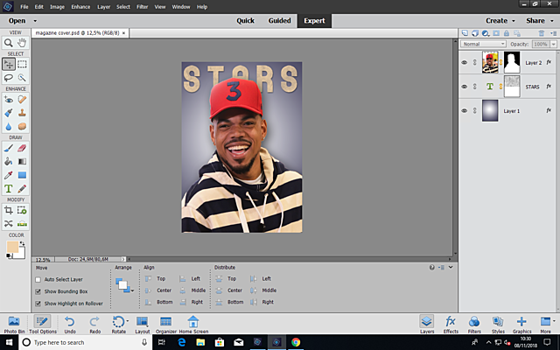
Task: Click the Windows search box
Action: [86, 342]
